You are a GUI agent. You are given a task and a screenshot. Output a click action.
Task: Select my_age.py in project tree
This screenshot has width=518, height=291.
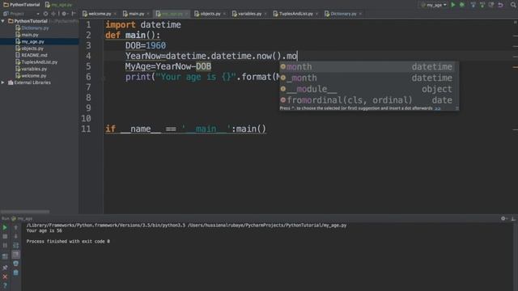32,41
